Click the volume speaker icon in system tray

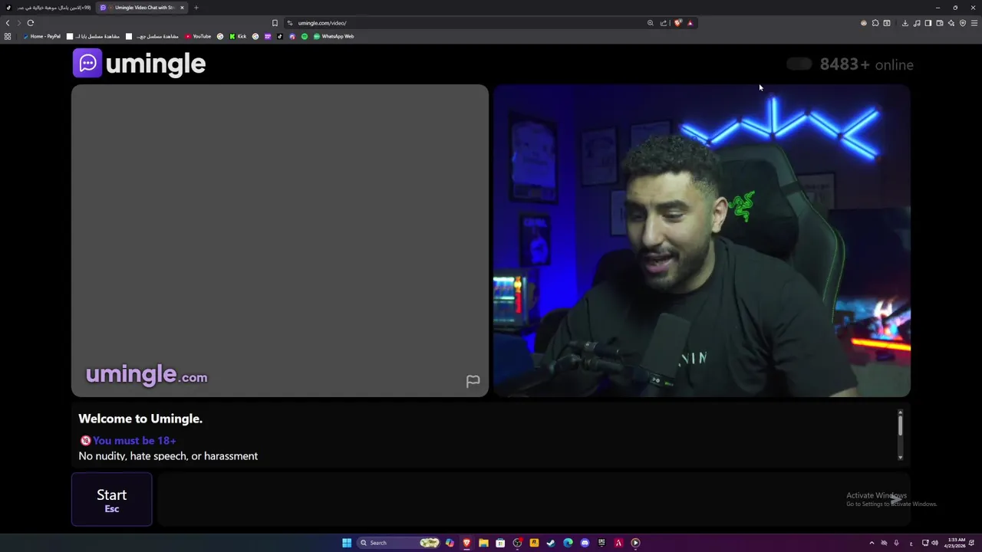pos(934,543)
